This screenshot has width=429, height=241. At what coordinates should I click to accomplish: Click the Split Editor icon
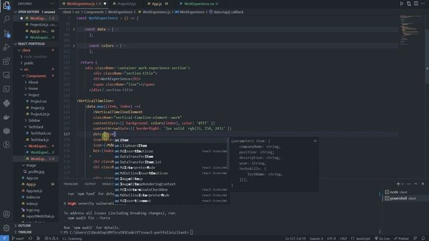pyautogui.click(x=416, y=4)
